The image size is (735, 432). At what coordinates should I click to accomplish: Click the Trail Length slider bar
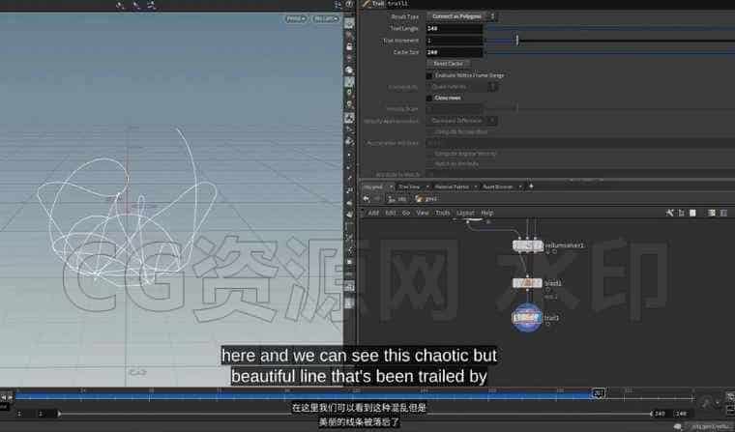609,29
